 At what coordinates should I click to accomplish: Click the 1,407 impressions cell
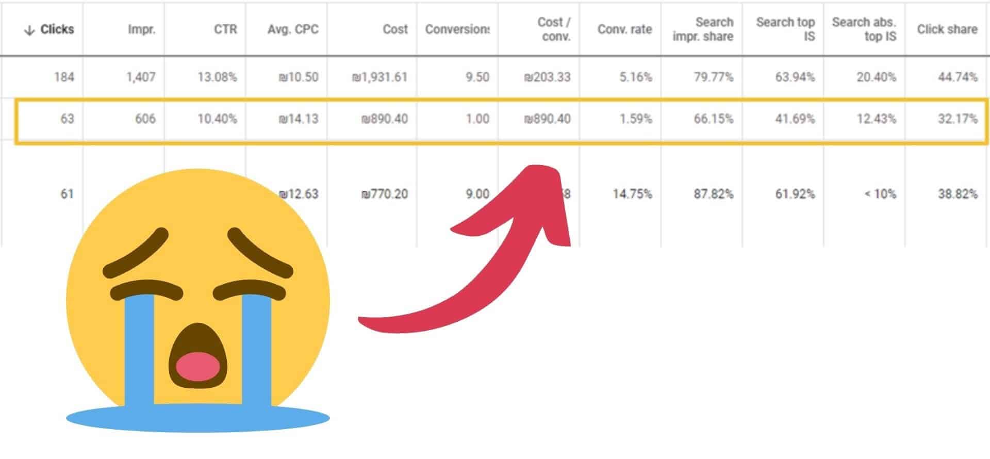click(141, 77)
